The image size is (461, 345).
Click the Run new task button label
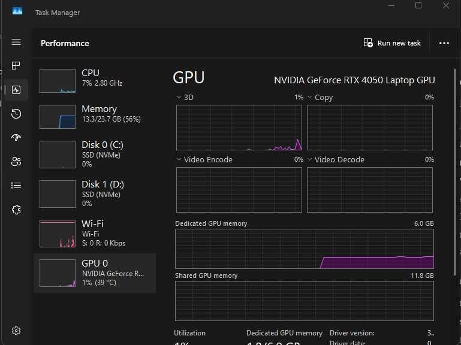click(399, 43)
